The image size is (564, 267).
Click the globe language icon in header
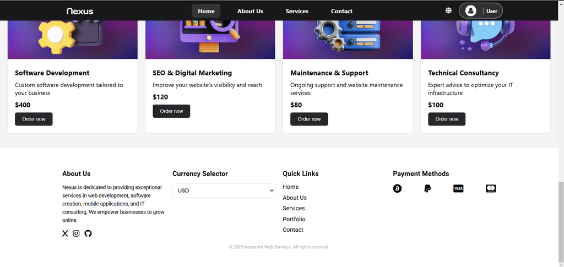(x=448, y=11)
